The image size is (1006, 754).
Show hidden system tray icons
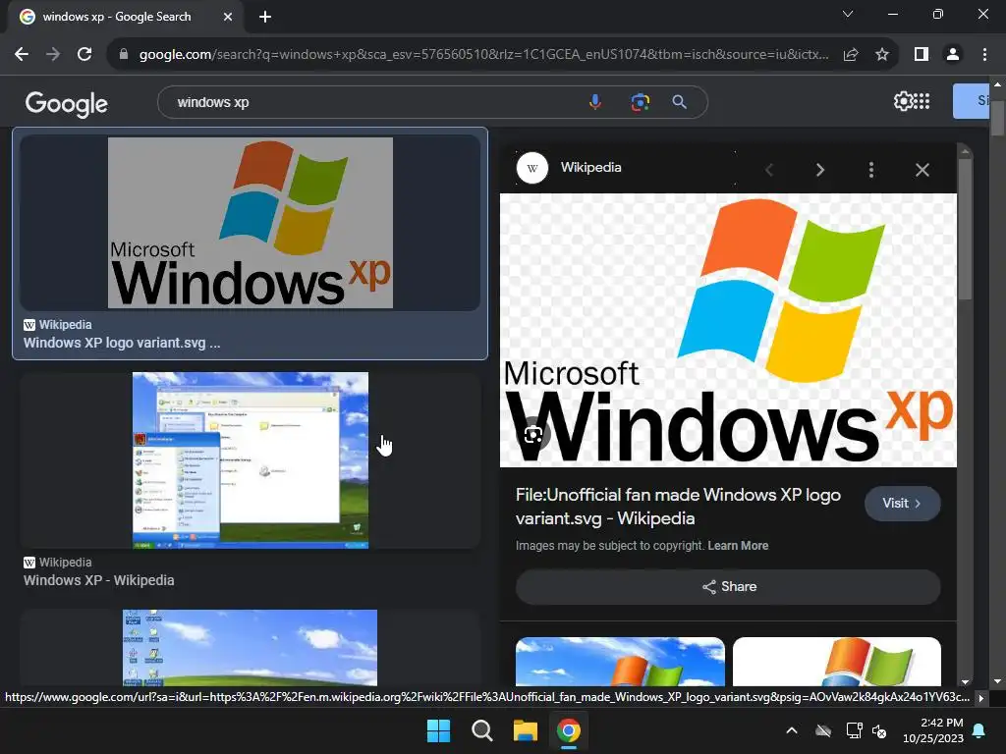pos(792,730)
